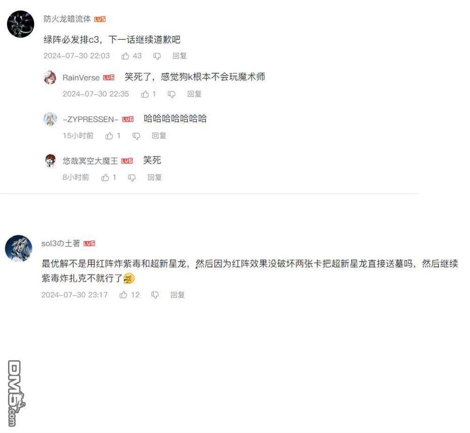Screen dimensions: 470x433
Task: Like the sol3の土著 comment with 12 likes
Action: tap(124, 295)
